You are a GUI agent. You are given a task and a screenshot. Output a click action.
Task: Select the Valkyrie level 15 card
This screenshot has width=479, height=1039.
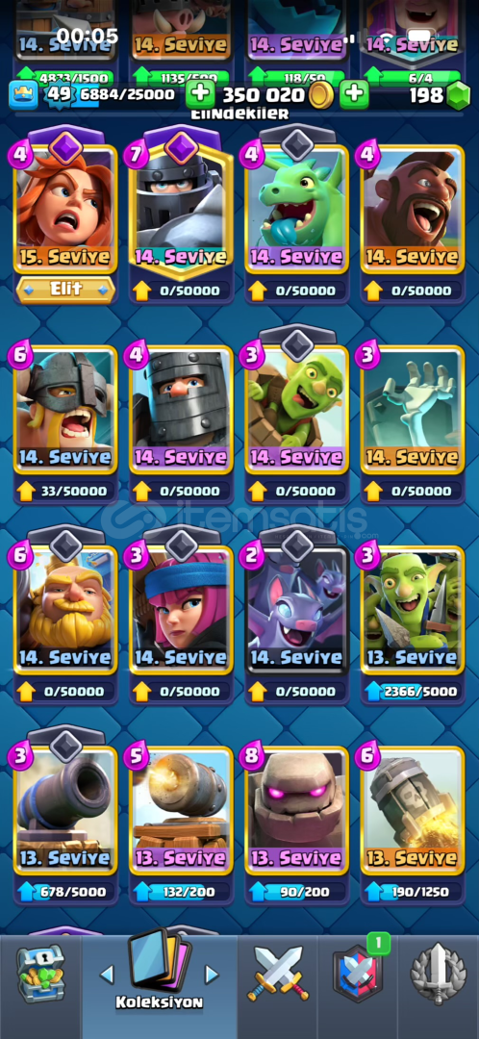click(65, 209)
